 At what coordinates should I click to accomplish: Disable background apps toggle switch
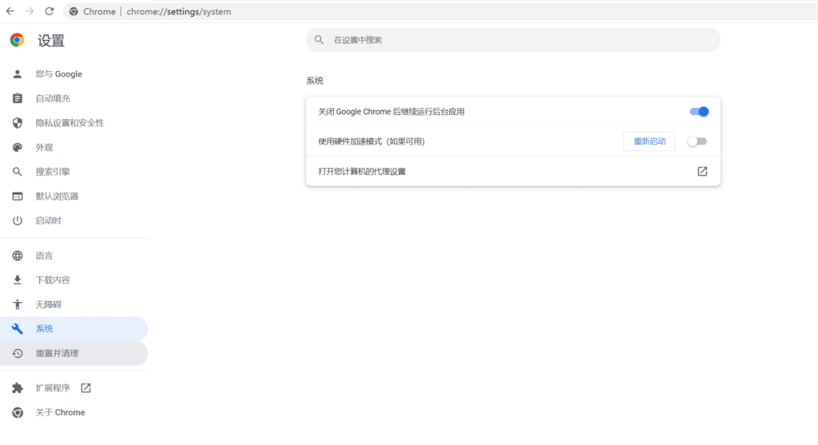pos(698,112)
